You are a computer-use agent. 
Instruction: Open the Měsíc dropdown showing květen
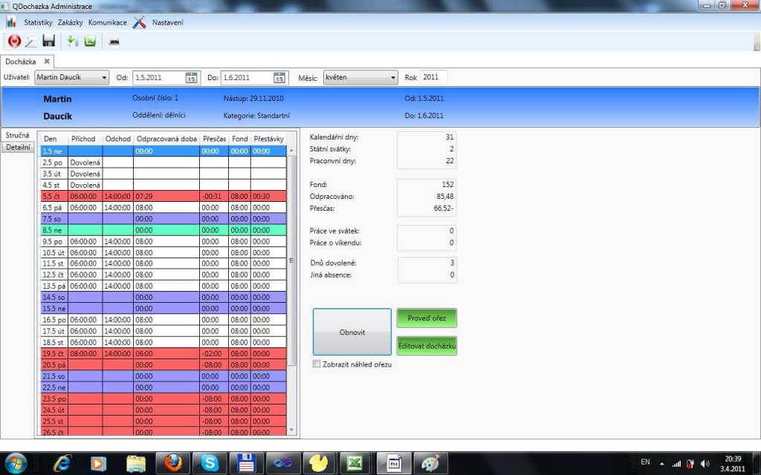[393, 77]
